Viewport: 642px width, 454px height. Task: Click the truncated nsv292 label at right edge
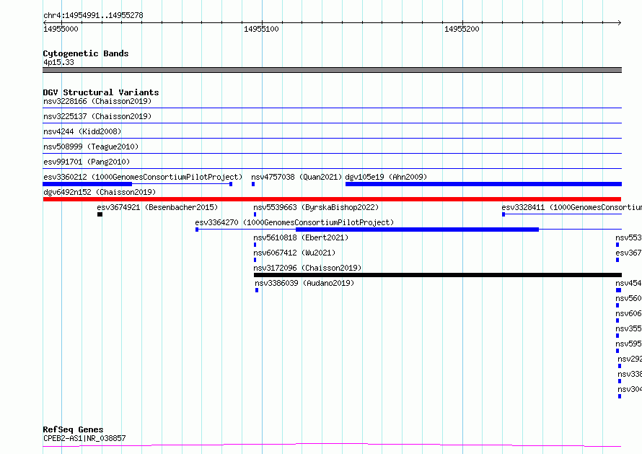click(630, 359)
